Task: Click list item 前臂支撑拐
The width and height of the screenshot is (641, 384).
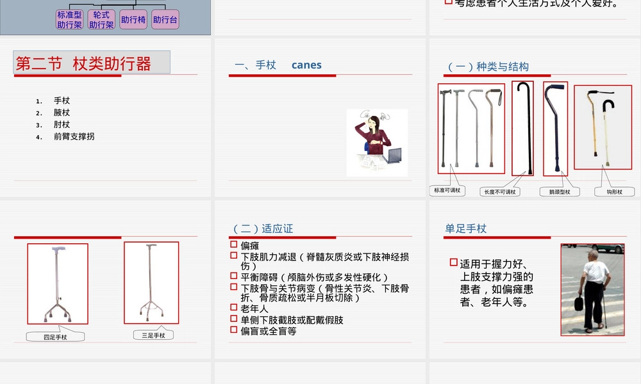Action: pyautogui.click(x=74, y=136)
